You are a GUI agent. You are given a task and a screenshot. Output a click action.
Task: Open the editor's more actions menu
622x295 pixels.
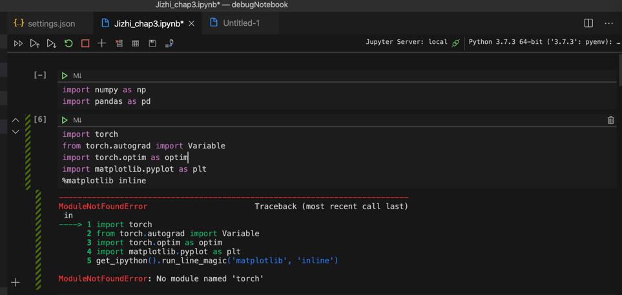click(x=609, y=23)
